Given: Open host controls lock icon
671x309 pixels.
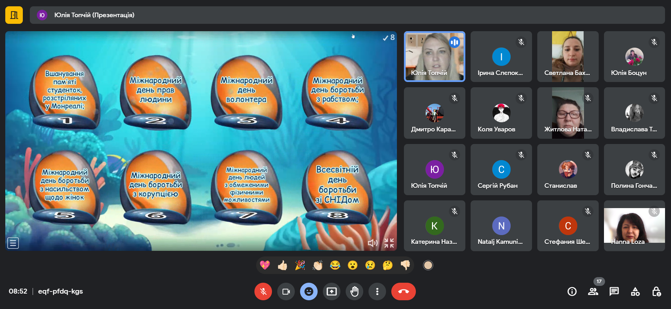Looking at the screenshot, I should (656, 291).
